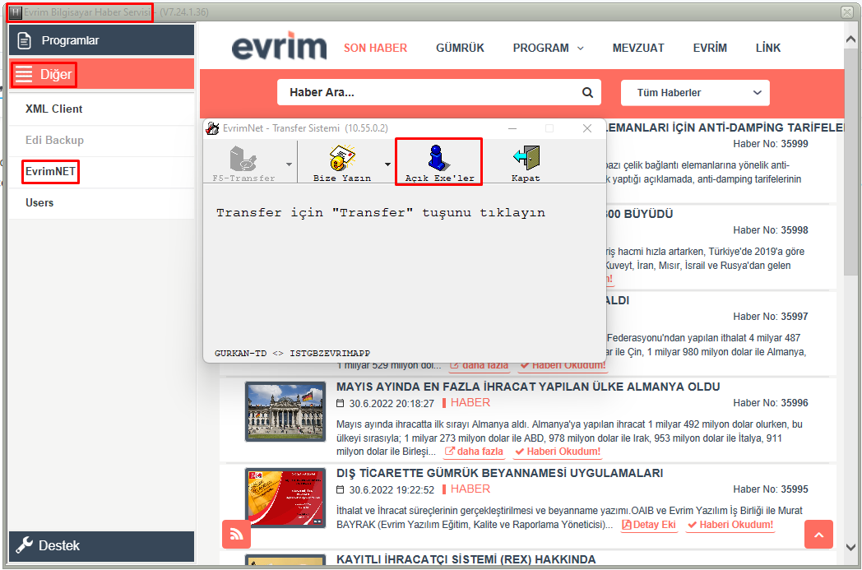The height and width of the screenshot is (570, 862).
Task: Click the orange RSS feed icon
Action: click(236, 534)
